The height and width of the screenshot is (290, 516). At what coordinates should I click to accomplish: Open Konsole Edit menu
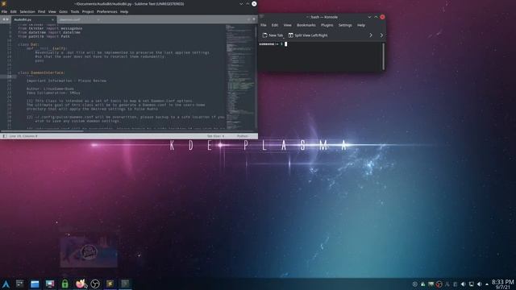[275, 25]
